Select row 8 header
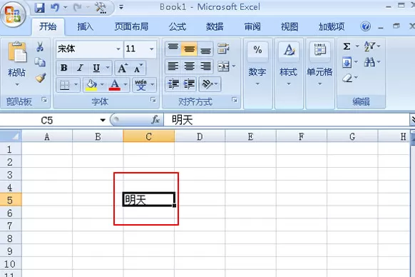This screenshot has height=277, width=415. 11,238
